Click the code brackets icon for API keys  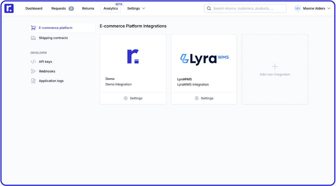point(33,62)
